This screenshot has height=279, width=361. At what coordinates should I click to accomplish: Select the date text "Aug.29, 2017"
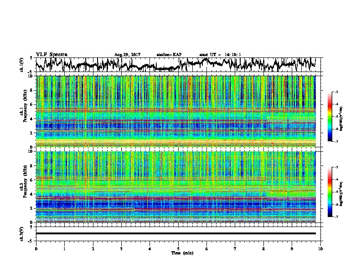tap(127, 55)
